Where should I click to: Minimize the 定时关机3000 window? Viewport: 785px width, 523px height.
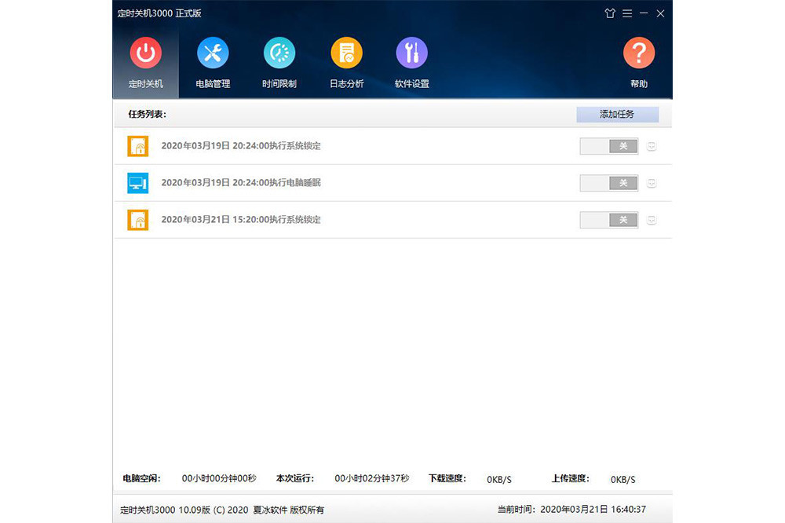644,13
